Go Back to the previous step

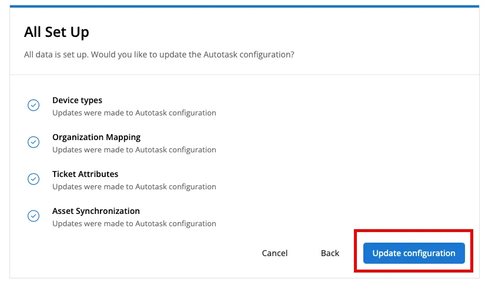[x=330, y=253]
